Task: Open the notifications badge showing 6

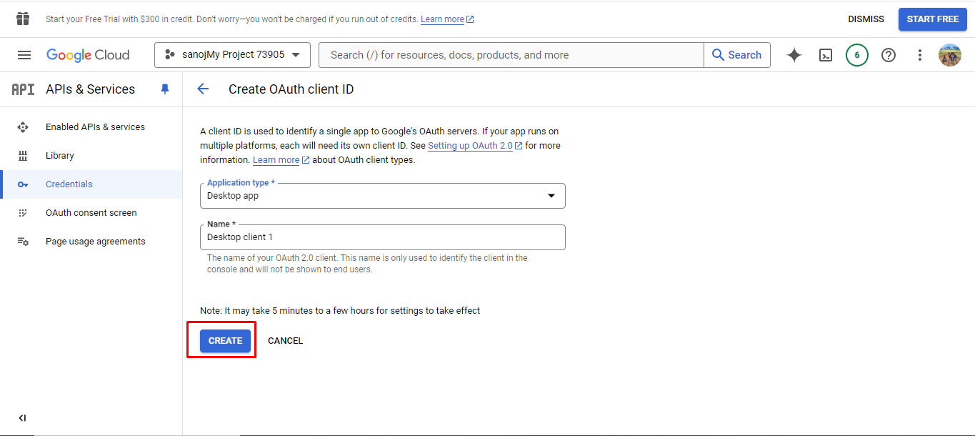Action: [x=857, y=55]
